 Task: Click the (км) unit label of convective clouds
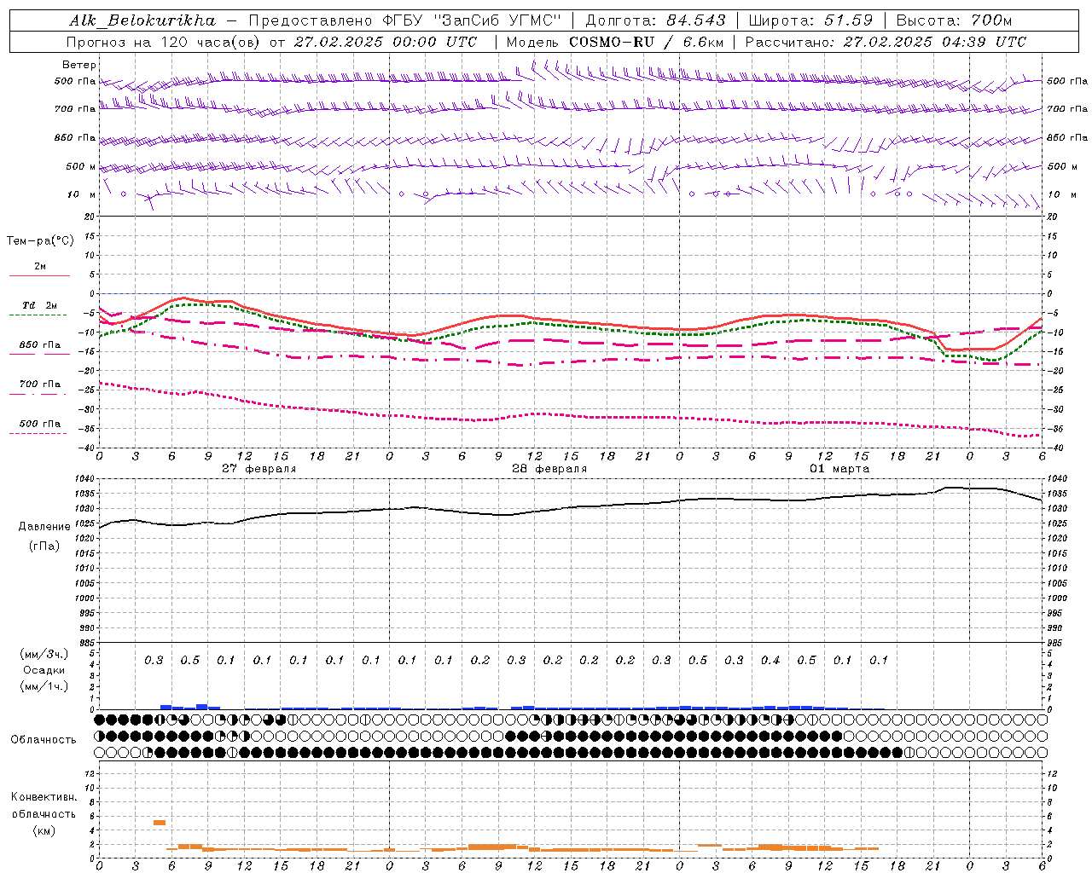click(44, 830)
